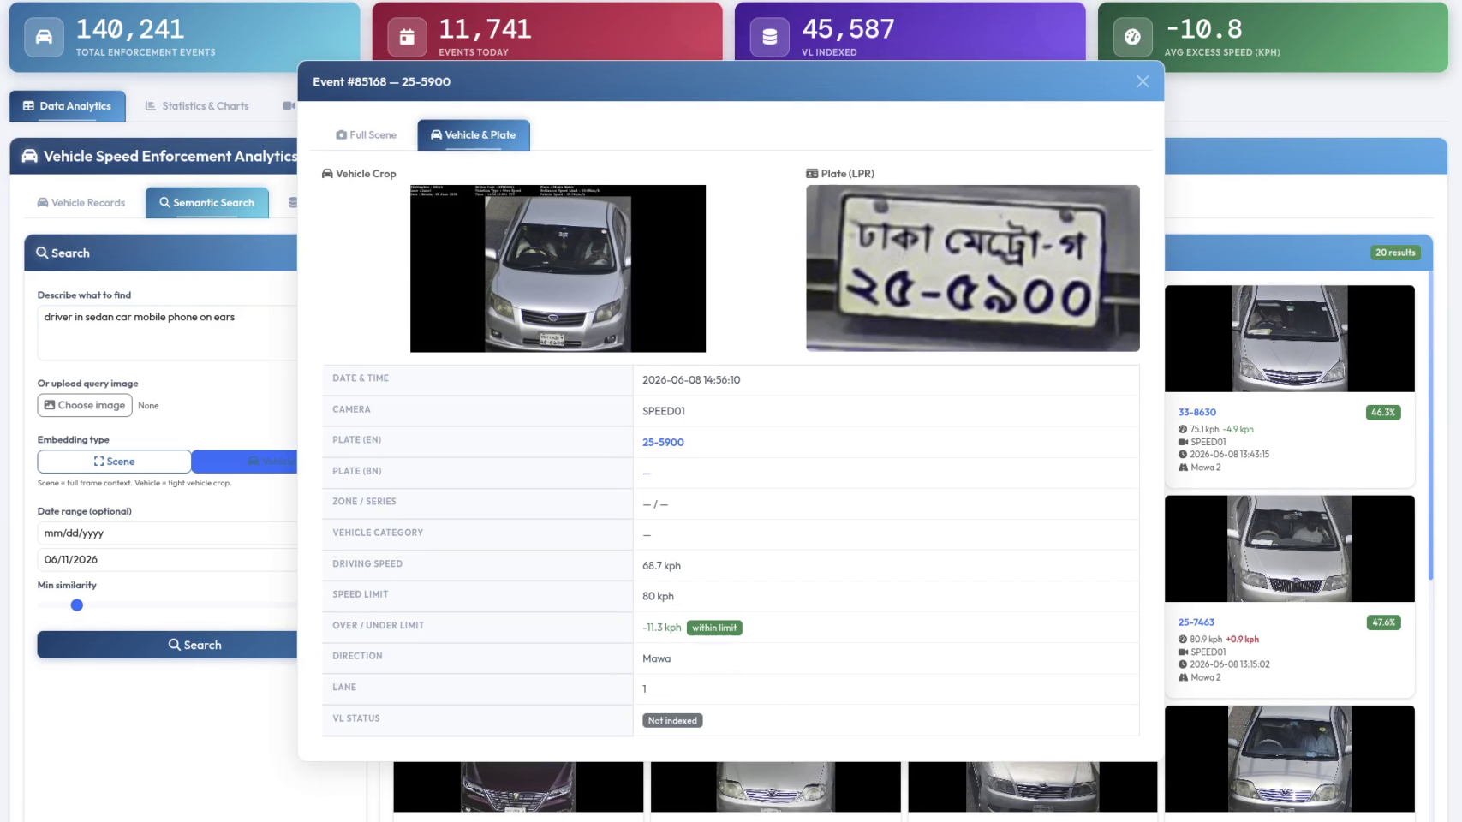Image resolution: width=1462 pixels, height=822 pixels.
Task: Click the camera value SPEED01 in details
Action: [664, 411]
